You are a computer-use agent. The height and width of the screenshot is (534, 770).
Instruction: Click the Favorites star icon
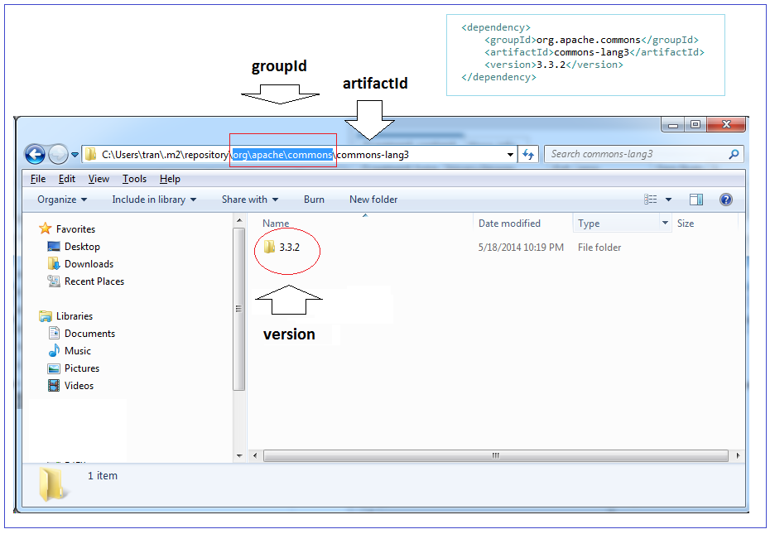pos(46,228)
